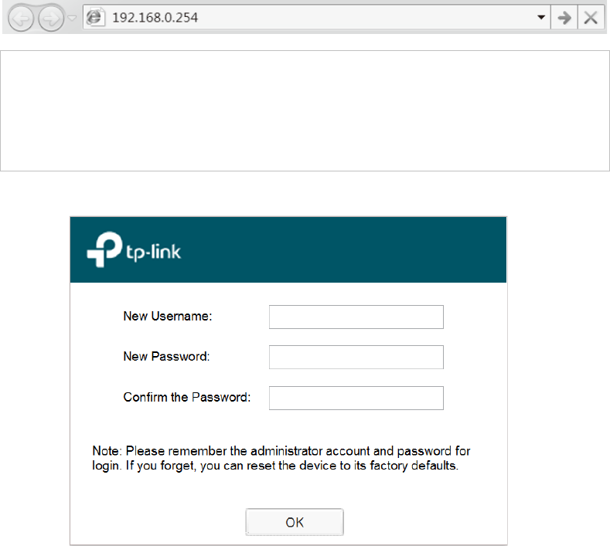Click the tp-link logo in the header
Image resolution: width=610 pixels, height=546 pixels.
[x=134, y=250]
